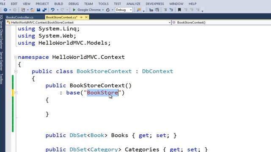Click the base keyword in constructor
This screenshot has height=152, width=271.
[x=73, y=93]
